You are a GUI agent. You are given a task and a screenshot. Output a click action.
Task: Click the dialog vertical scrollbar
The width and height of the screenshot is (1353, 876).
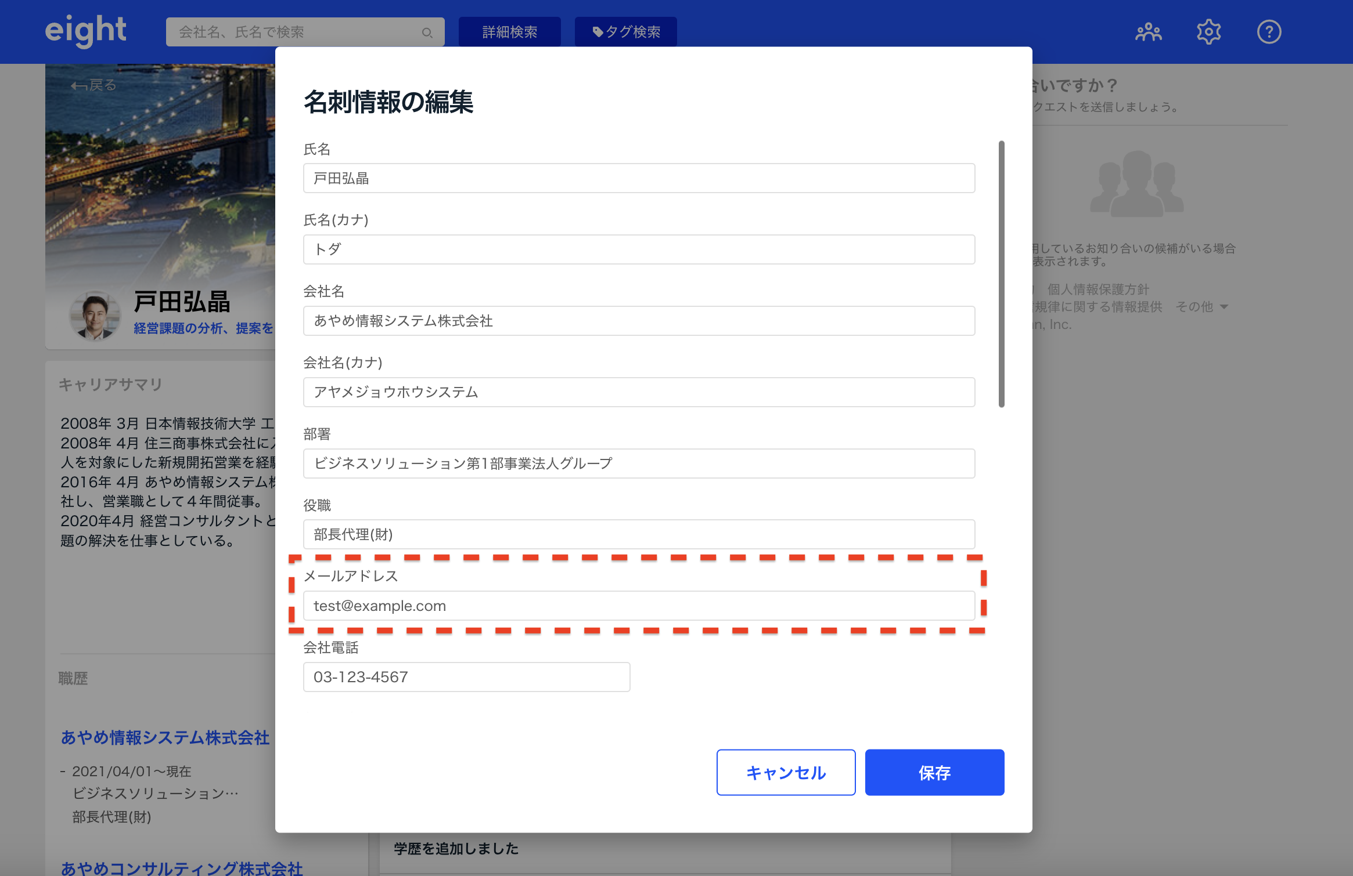(x=1001, y=274)
